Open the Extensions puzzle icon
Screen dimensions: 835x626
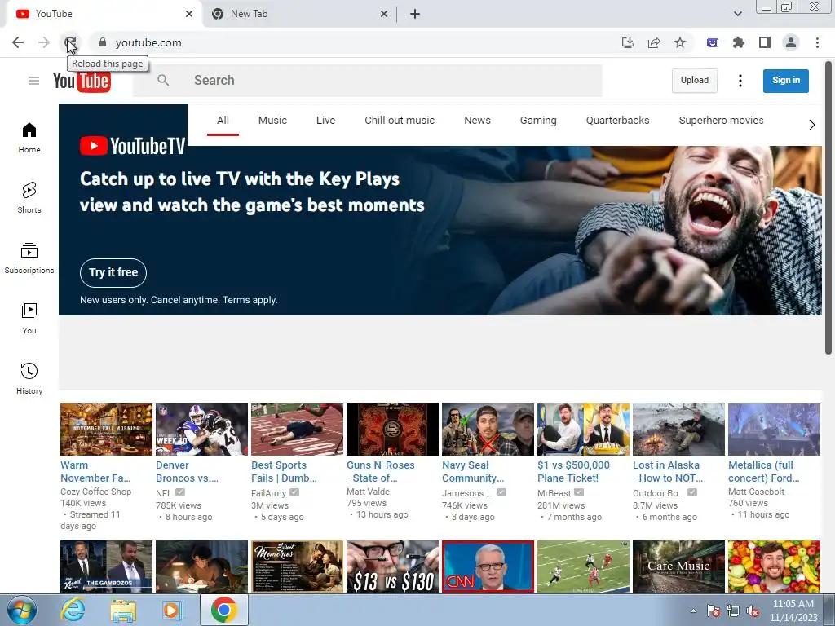pos(739,42)
